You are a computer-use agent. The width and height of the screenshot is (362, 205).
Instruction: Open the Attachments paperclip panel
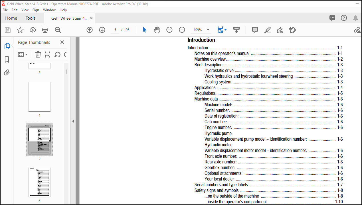[x=7, y=73]
